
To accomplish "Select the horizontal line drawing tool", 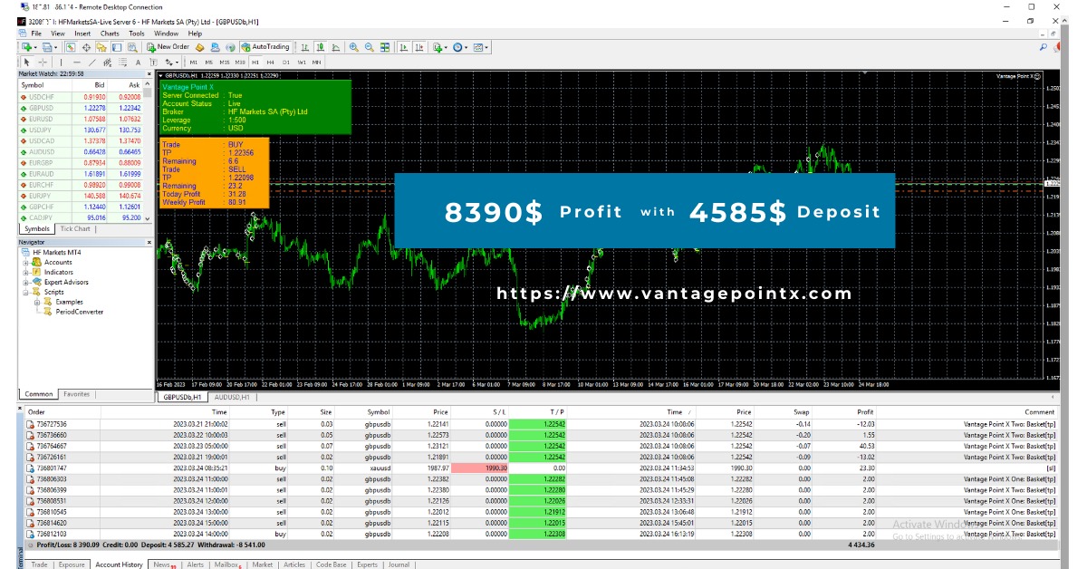I will click(79, 63).
